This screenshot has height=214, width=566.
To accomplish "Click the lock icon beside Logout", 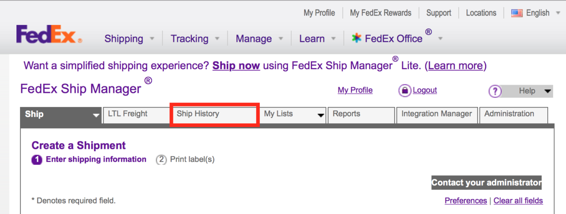I will [404, 91].
